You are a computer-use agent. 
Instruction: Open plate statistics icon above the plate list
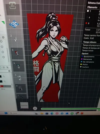(x=12, y=5)
